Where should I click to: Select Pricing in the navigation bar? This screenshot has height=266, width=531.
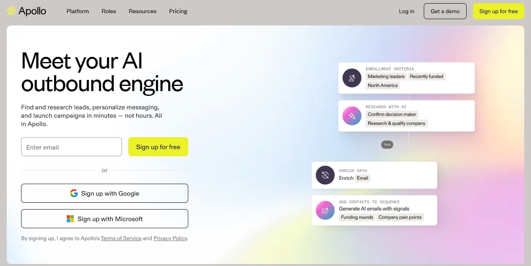178,11
